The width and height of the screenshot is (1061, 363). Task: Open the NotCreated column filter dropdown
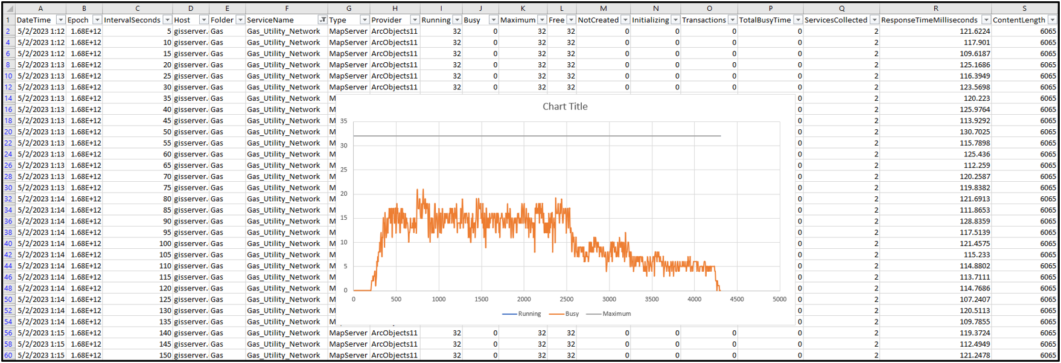625,20
